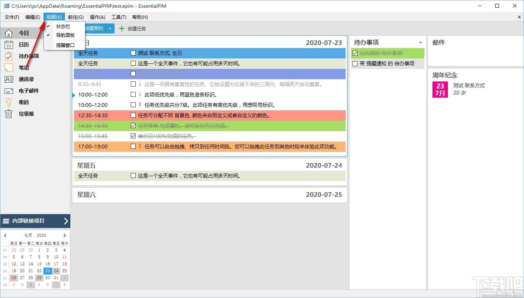
Task: Click the 内部链接项目 logo icon
Action: click(x=6, y=221)
